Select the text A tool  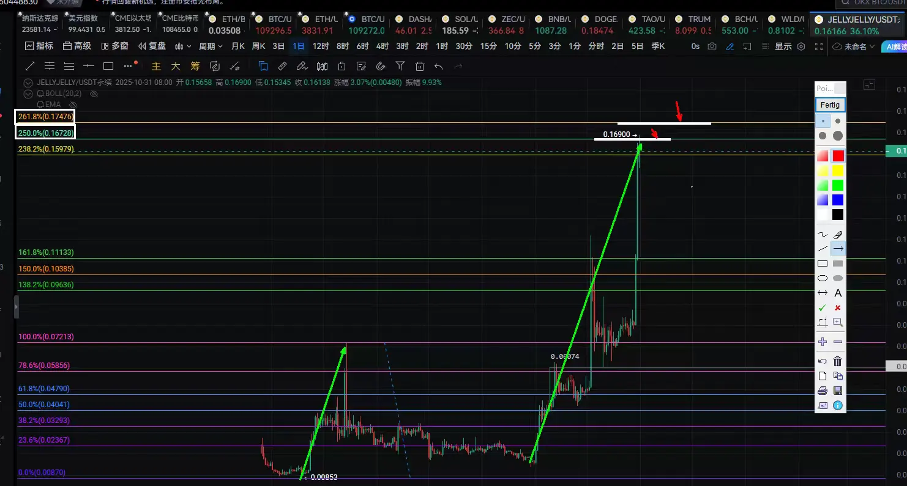(838, 293)
